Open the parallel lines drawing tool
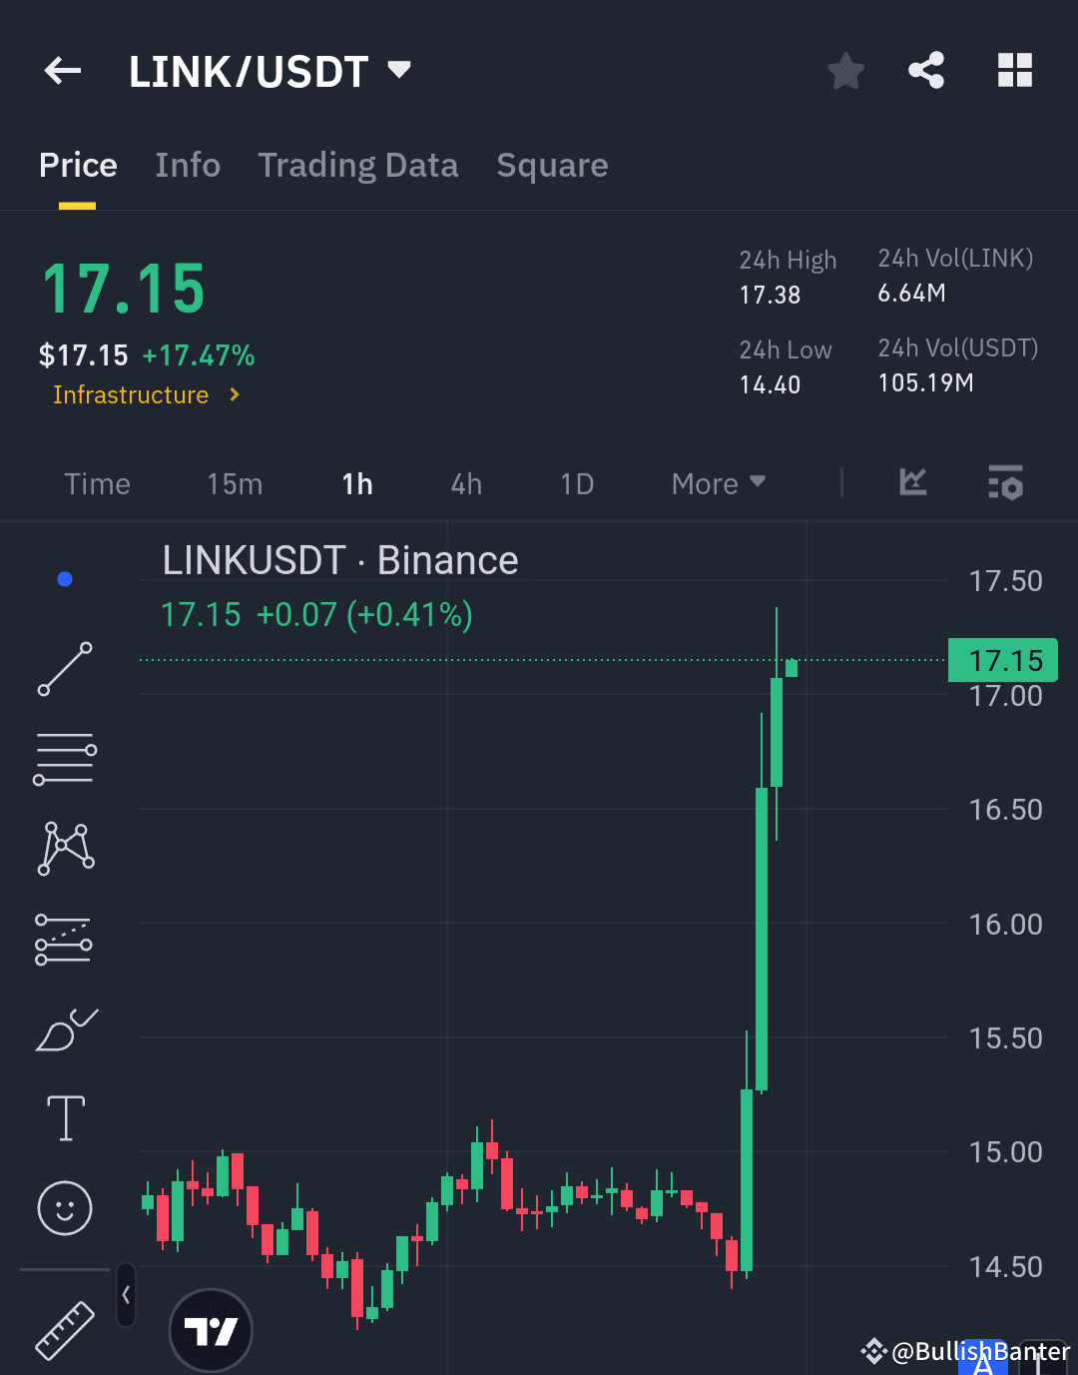 coord(64,757)
